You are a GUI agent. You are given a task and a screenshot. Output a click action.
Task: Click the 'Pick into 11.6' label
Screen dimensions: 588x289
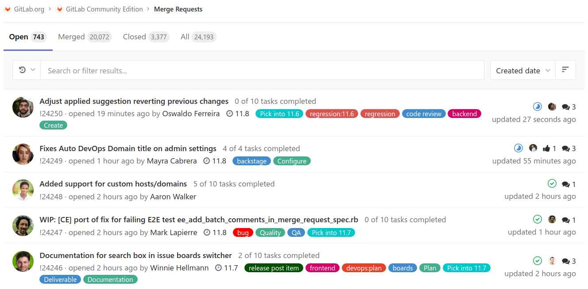click(279, 114)
